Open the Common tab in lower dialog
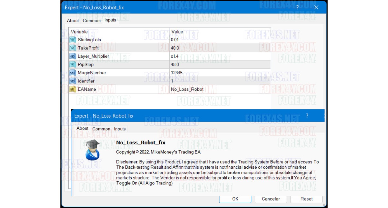Screen dimensions: 388x208 101,129
